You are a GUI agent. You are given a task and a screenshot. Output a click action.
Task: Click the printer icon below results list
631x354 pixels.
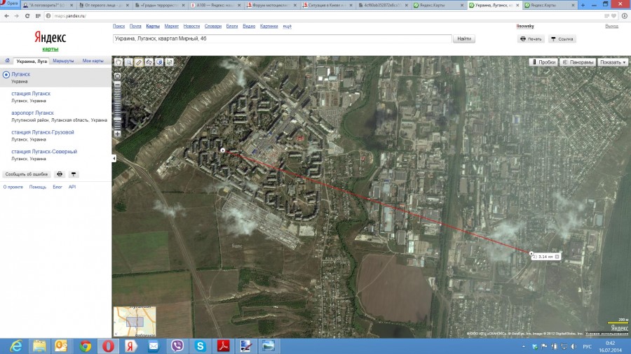tap(60, 174)
